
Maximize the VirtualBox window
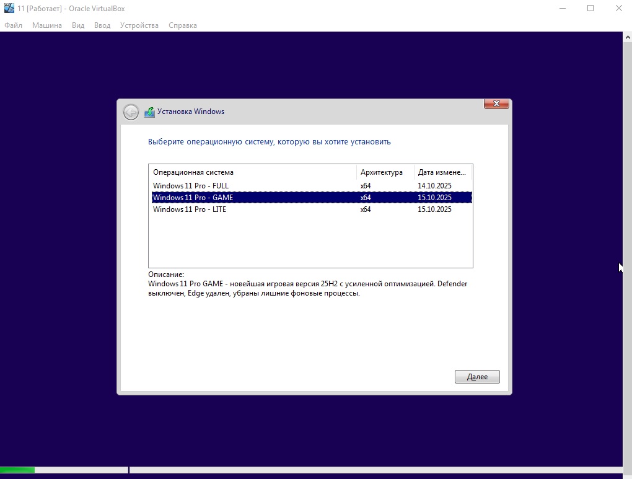pos(590,8)
